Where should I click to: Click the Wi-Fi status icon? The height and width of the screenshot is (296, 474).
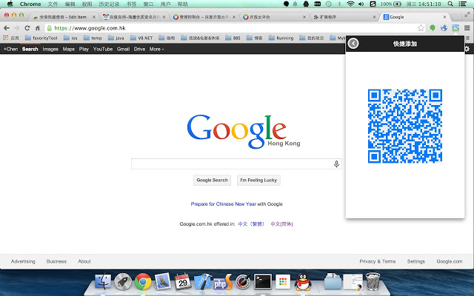coord(350,4)
